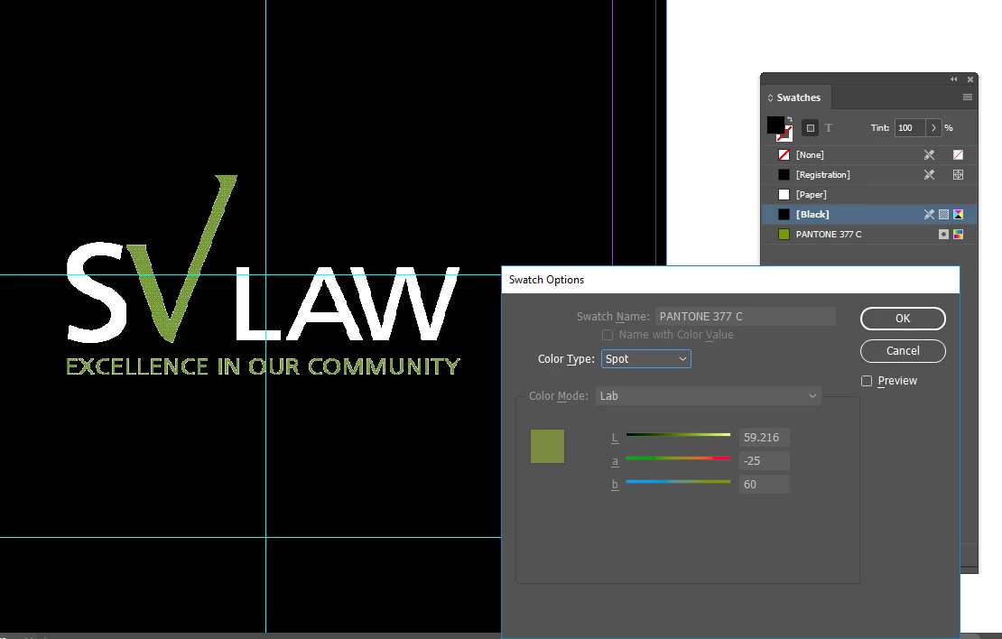1002x639 pixels.
Task: Collapse Swatches panel with double-arrow icon
Action: tap(954, 79)
